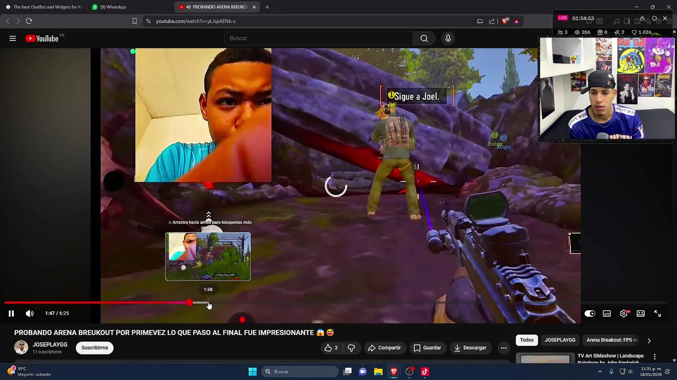Start voice search with the microphone icon
Image resolution: width=677 pixels, height=380 pixels.
coord(448,38)
